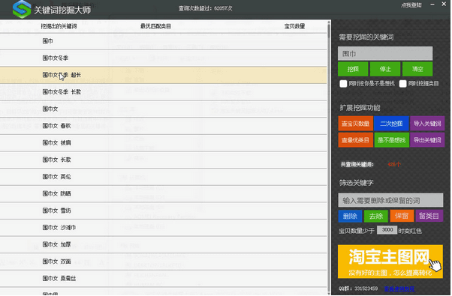Click the purple 留类目 button

[x=429, y=216]
